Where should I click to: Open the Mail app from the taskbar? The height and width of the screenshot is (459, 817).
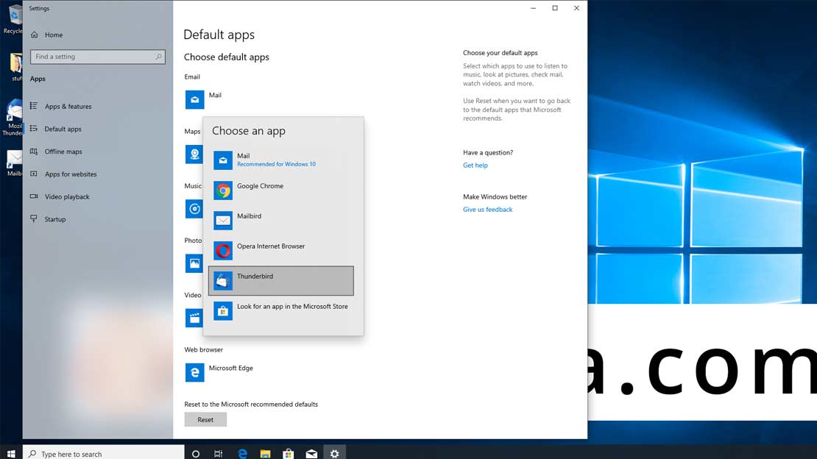(311, 453)
